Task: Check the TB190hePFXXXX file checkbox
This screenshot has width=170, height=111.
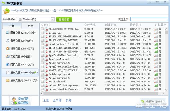Action: [x=42, y=40]
